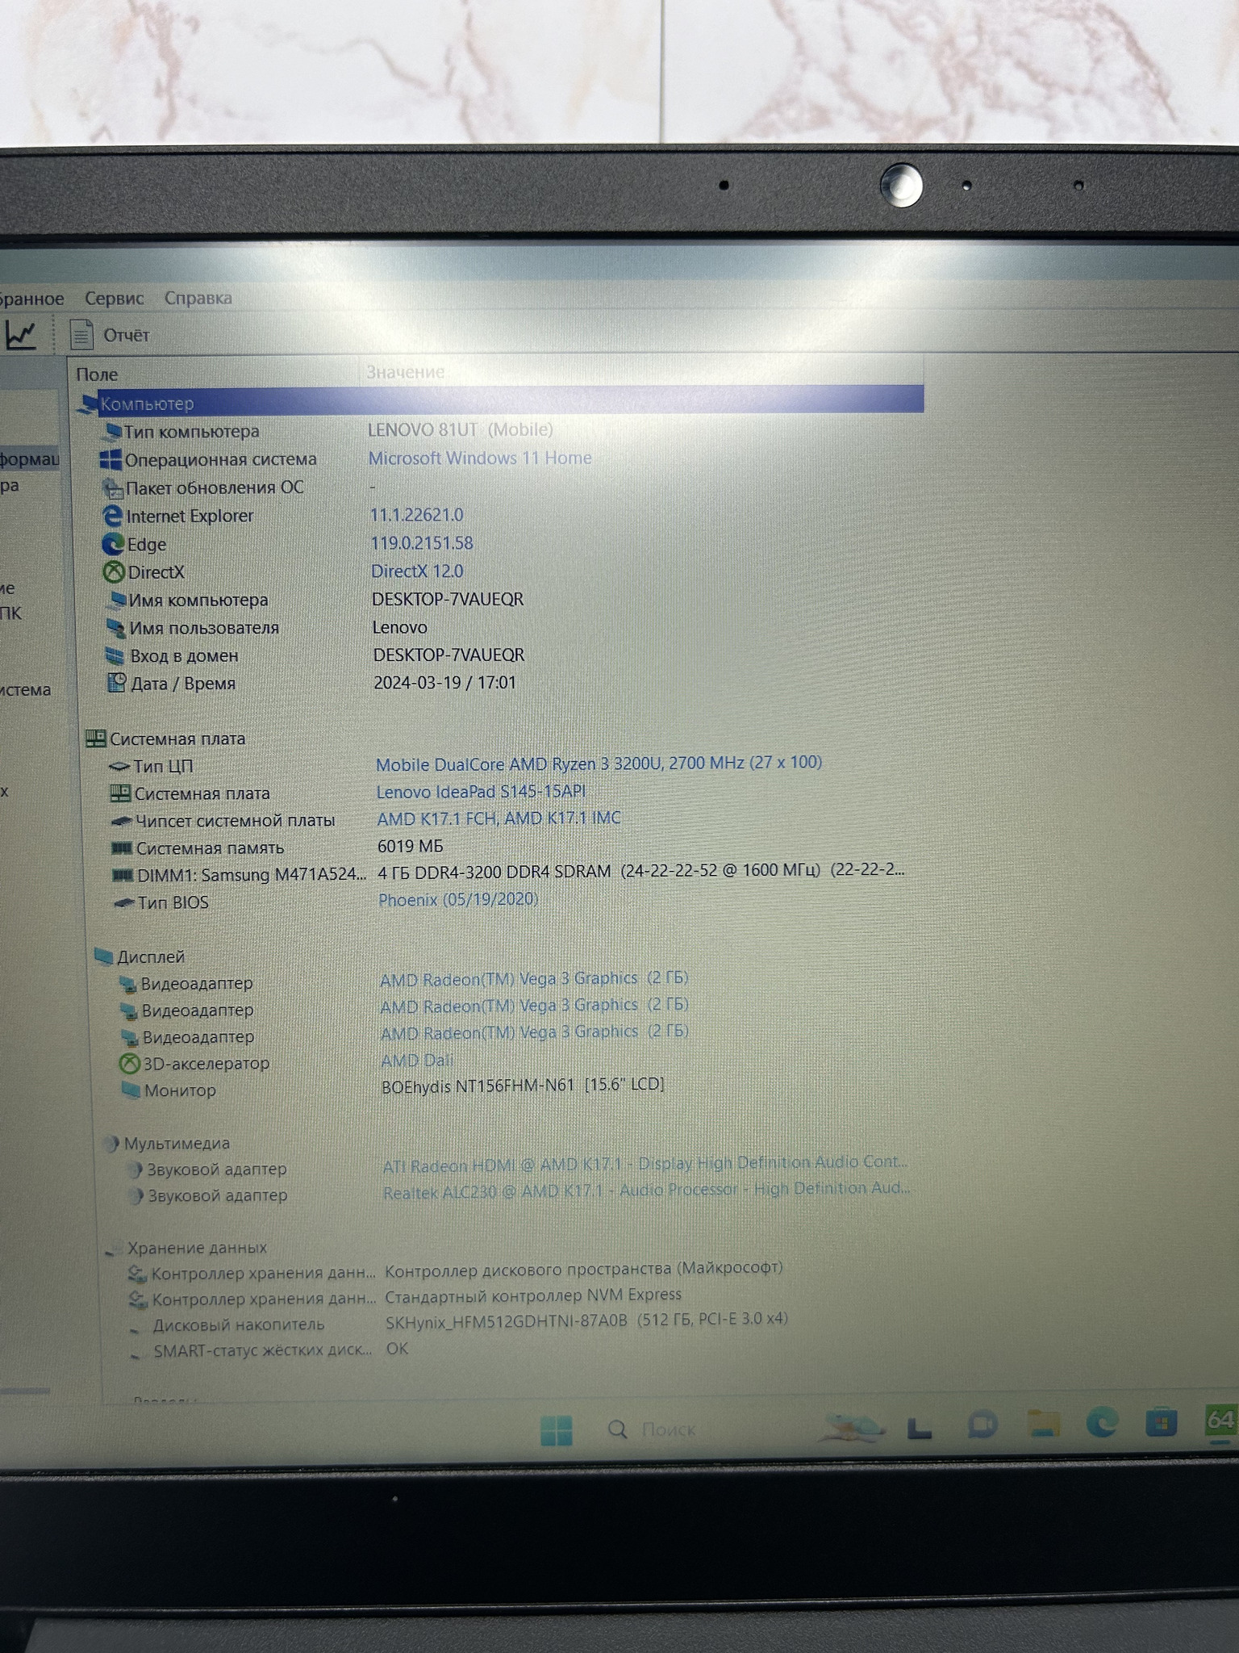Open Microsoft Edge from the taskbar
Viewport: 1239px width, 1653px height.
point(1102,1422)
